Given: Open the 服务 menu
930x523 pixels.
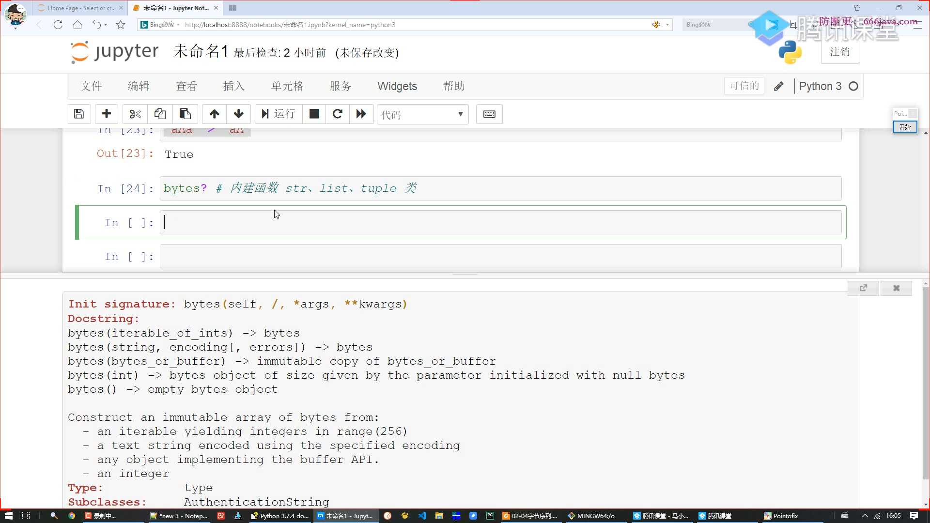Looking at the screenshot, I should [341, 86].
